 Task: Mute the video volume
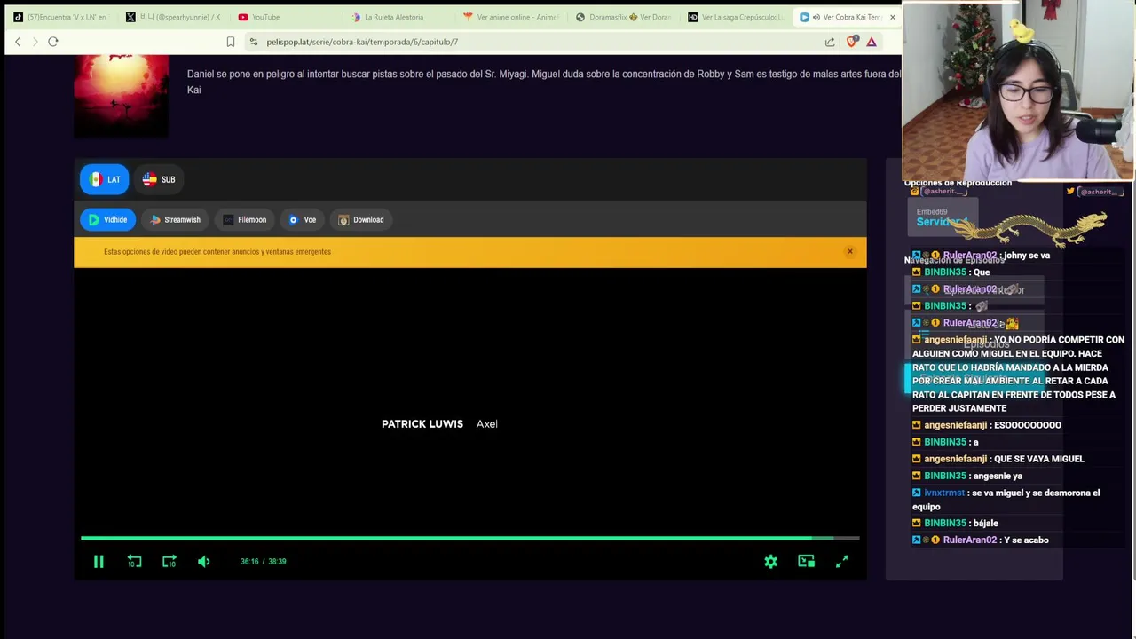pyautogui.click(x=203, y=561)
